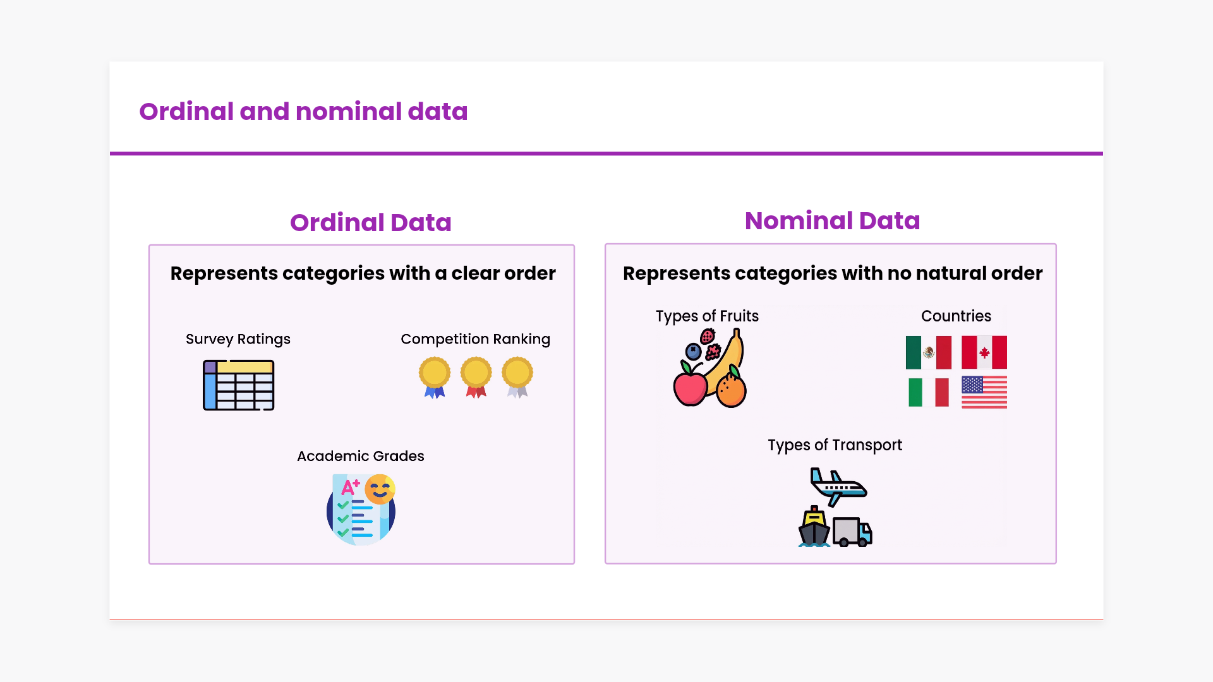This screenshot has height=682, width=1213.
Task: Select the cargo ship icon
Action: coord(814,527)
